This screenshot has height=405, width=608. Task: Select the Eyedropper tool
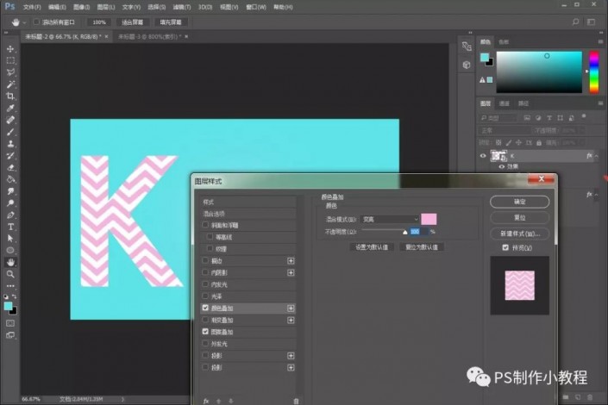pyautogui.click(x=10, y=108)
